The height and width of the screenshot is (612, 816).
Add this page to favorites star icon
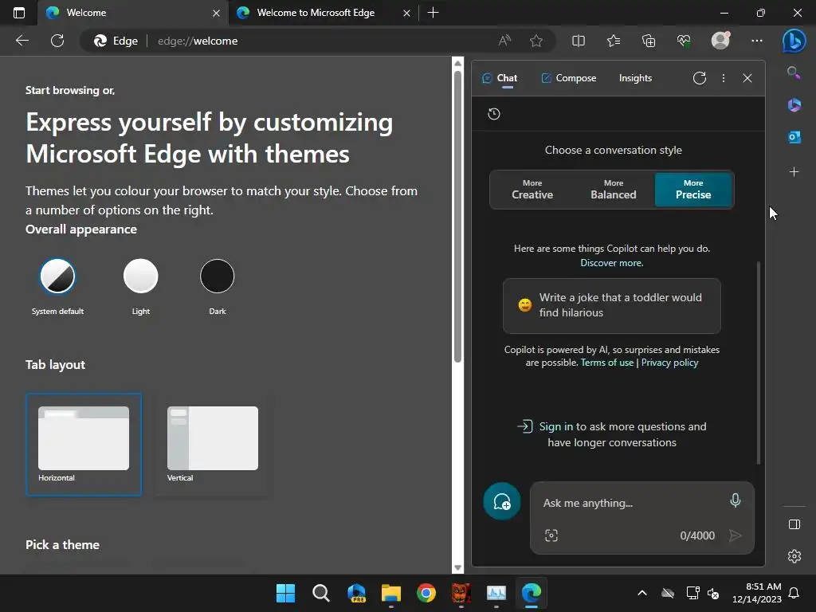(x=536, y=41)
